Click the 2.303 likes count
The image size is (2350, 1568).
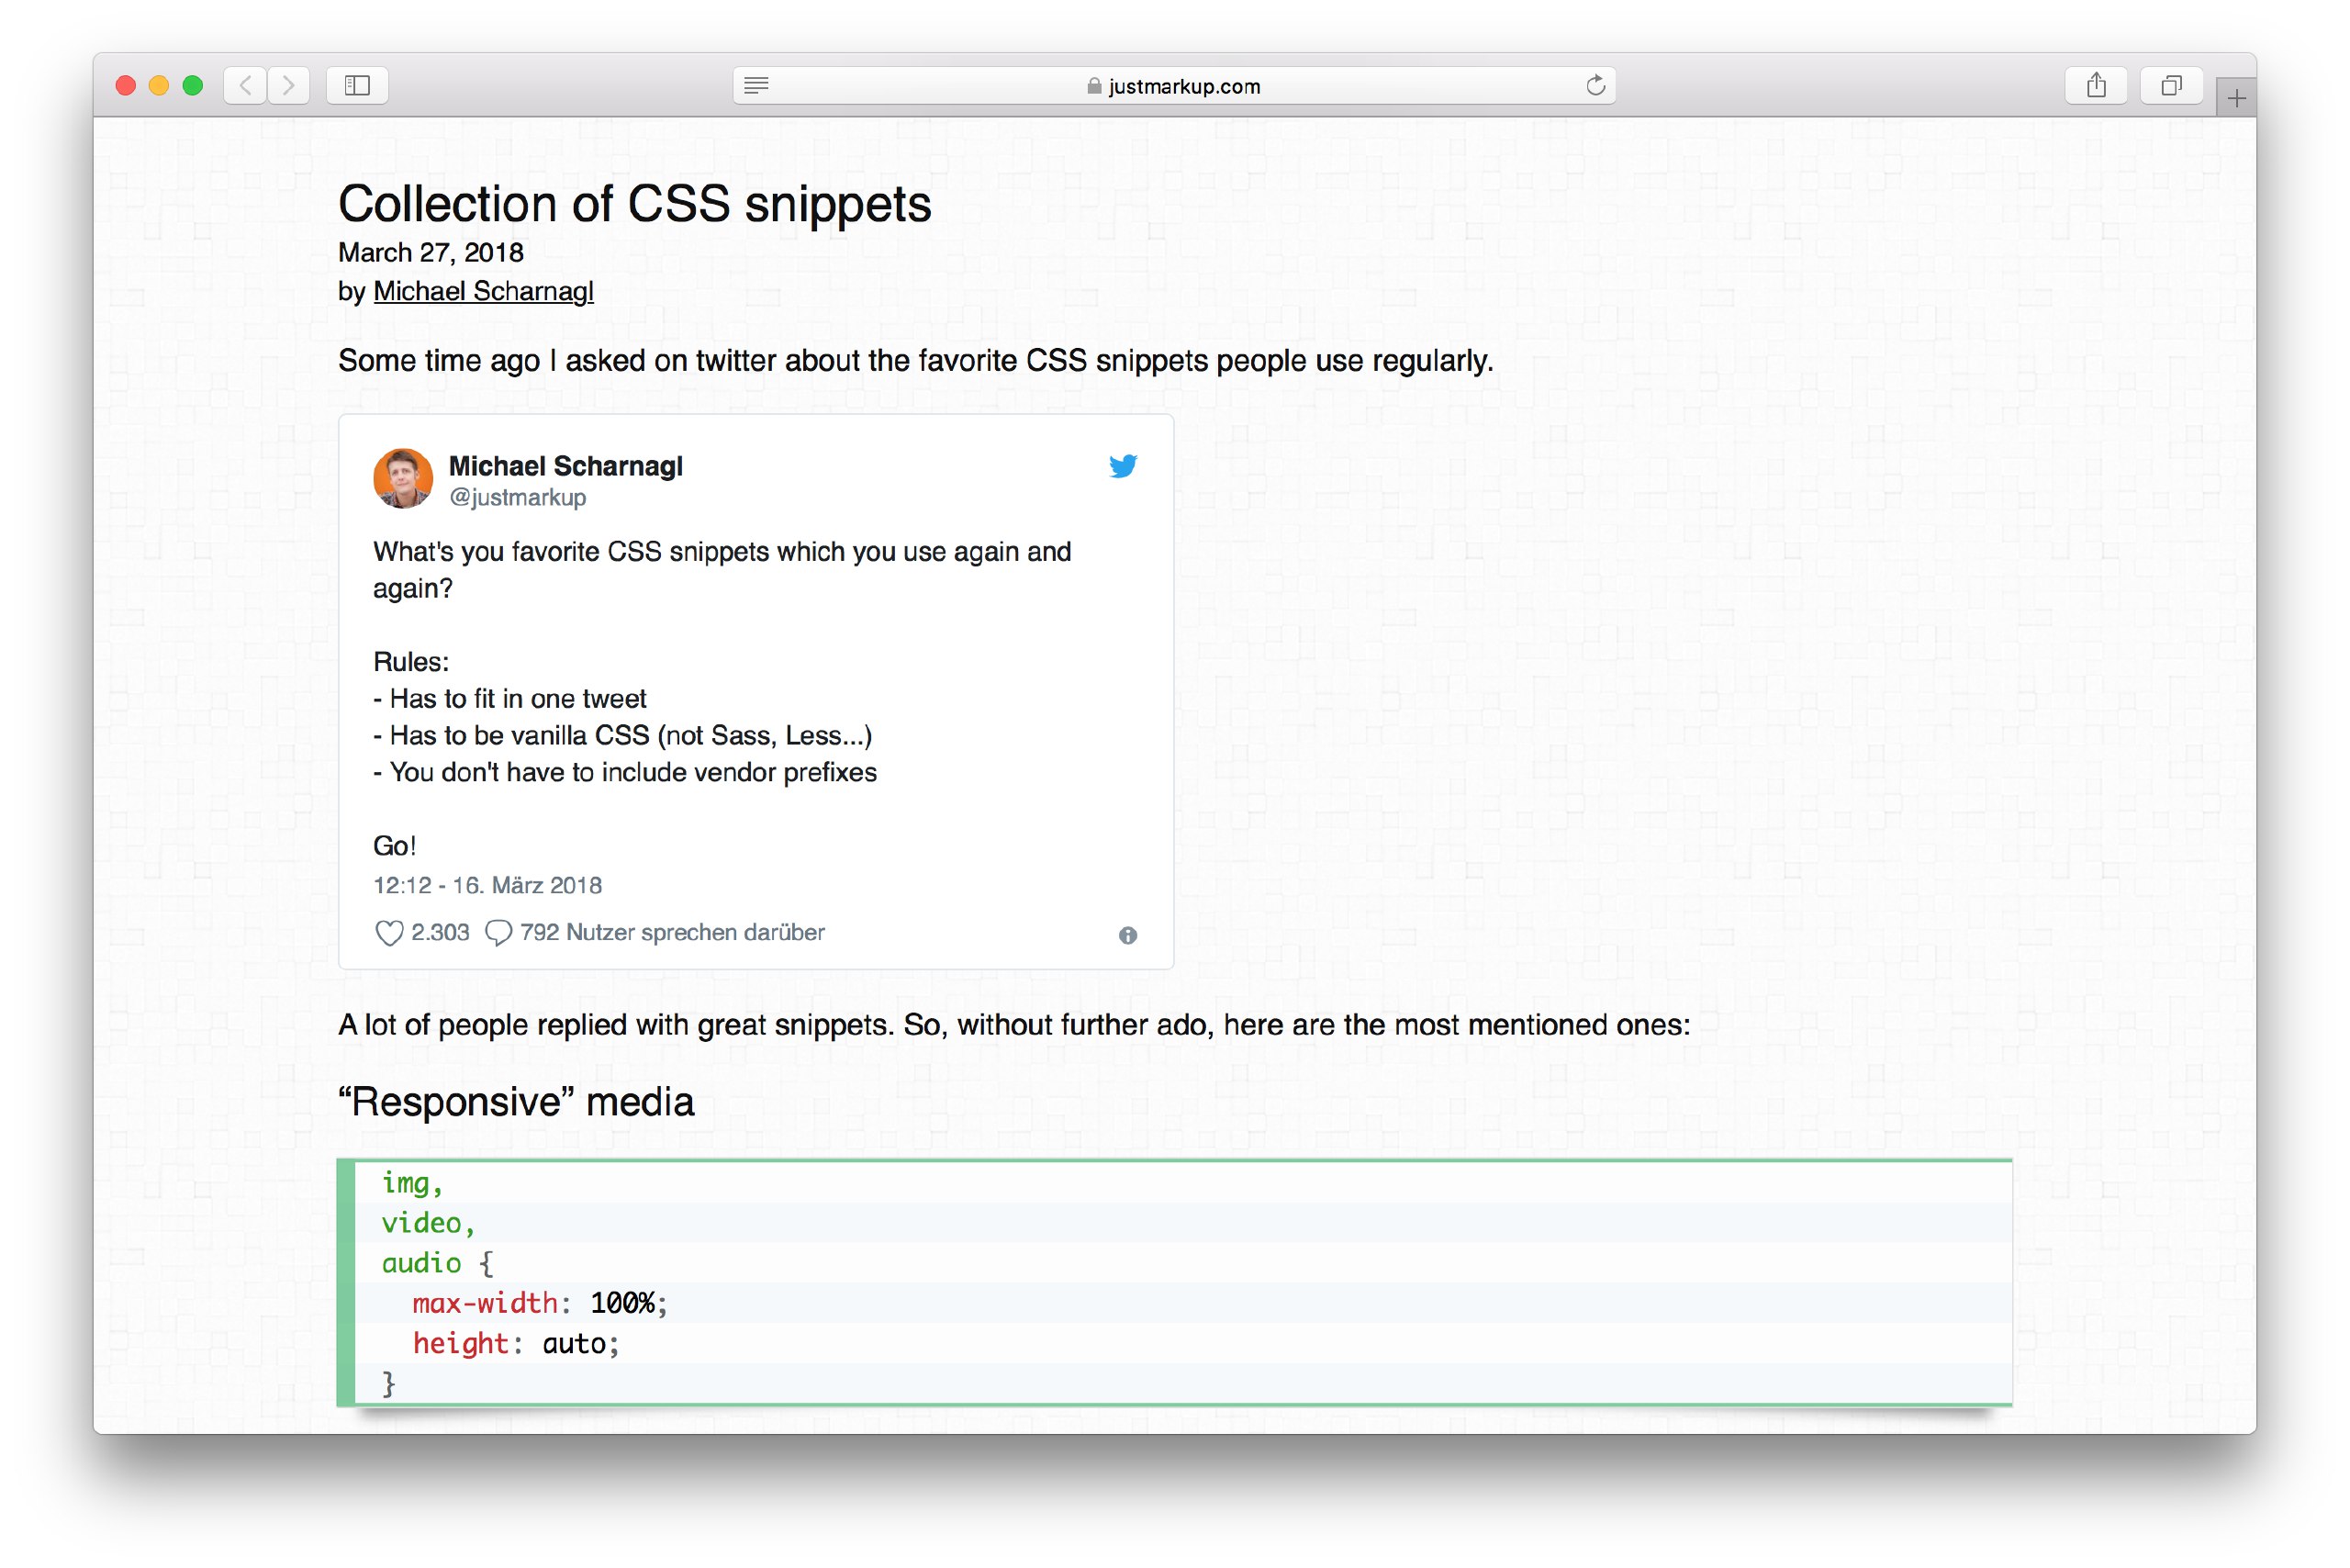440,932
